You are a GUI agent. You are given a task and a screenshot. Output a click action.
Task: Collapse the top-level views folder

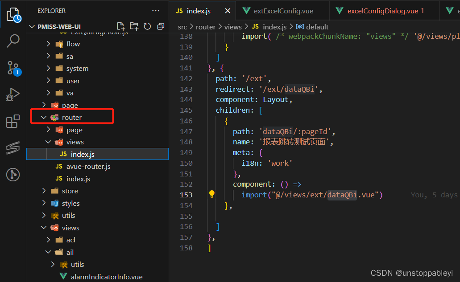44,228
